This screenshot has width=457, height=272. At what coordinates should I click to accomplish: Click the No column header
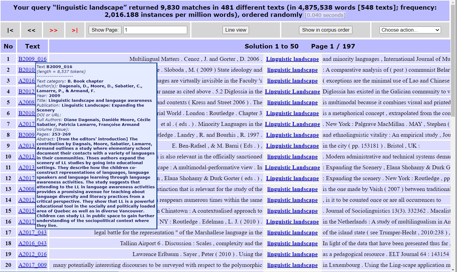coord(8,46)
